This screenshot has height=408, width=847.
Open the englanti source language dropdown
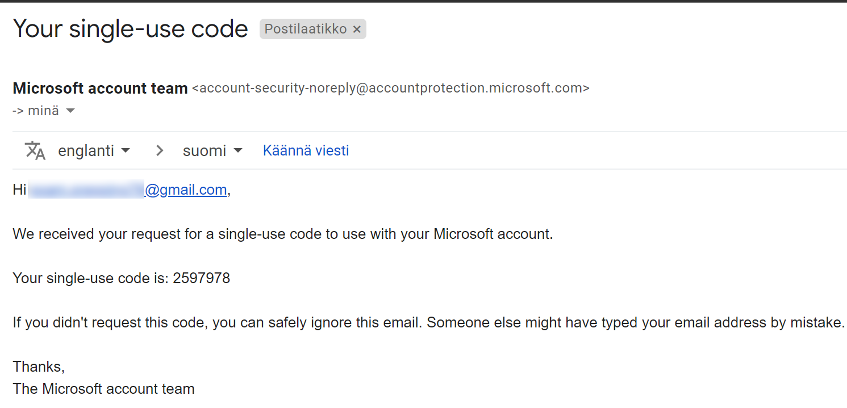pos(94,150)
